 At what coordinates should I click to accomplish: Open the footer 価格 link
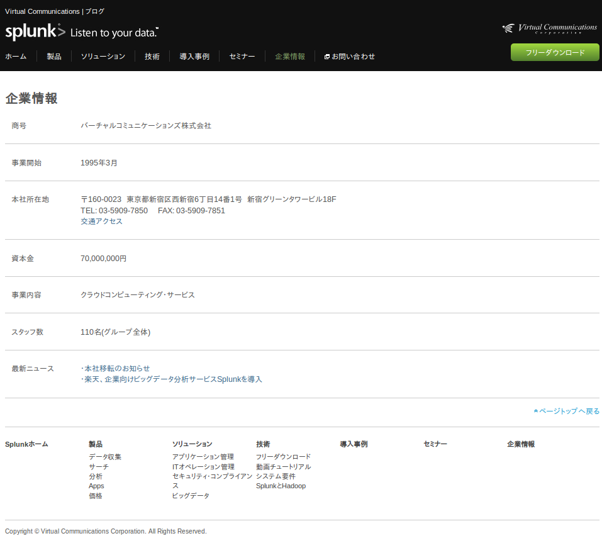(x=96, y=496)
